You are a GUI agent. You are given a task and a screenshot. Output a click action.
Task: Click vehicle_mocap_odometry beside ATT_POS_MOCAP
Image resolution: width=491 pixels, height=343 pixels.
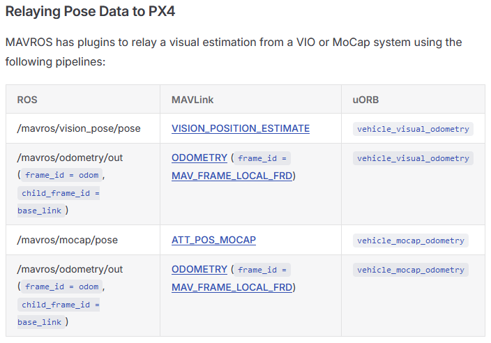tap(411, 241)
